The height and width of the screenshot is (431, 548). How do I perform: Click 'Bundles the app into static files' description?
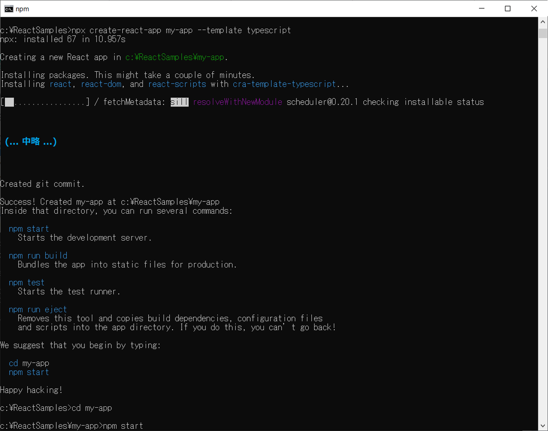[x=127, y=264]
